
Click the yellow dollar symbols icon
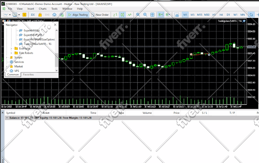pyautogui.click(x=24, y=15)
